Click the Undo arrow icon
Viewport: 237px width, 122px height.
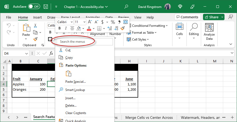tap(9, 25)
